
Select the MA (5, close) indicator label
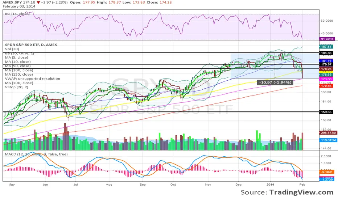tap(17, 58)
